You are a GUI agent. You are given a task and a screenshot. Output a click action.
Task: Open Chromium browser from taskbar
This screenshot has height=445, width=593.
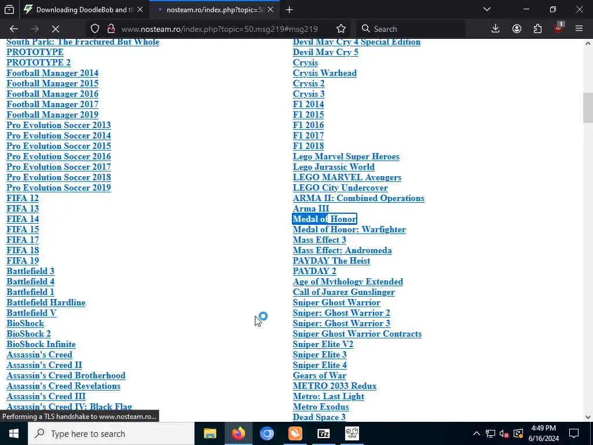(266, 433)
